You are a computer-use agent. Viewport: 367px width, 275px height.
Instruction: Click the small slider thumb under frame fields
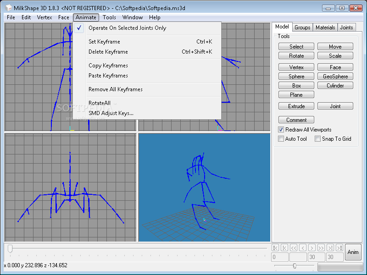tap(295, 266)
